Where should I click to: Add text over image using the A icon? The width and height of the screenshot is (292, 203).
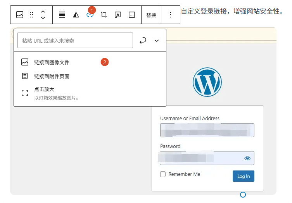coord(118,15)
